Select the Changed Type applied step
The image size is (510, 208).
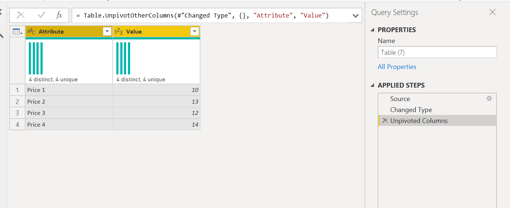click(x=437, y=110)
